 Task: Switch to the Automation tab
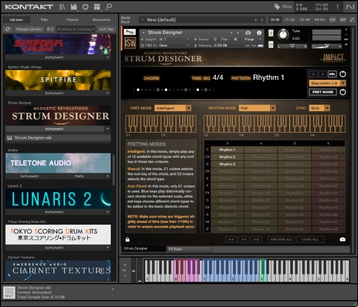(x=101, y=20)
